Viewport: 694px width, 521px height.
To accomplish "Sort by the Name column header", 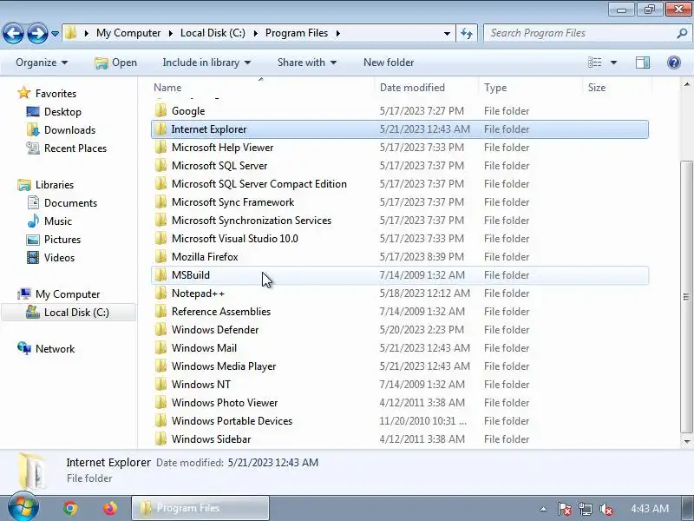I will point(263,88).
